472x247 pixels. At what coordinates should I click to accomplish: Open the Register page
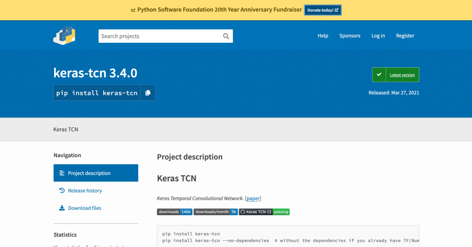pyautogui.click(x=405, y=35)
